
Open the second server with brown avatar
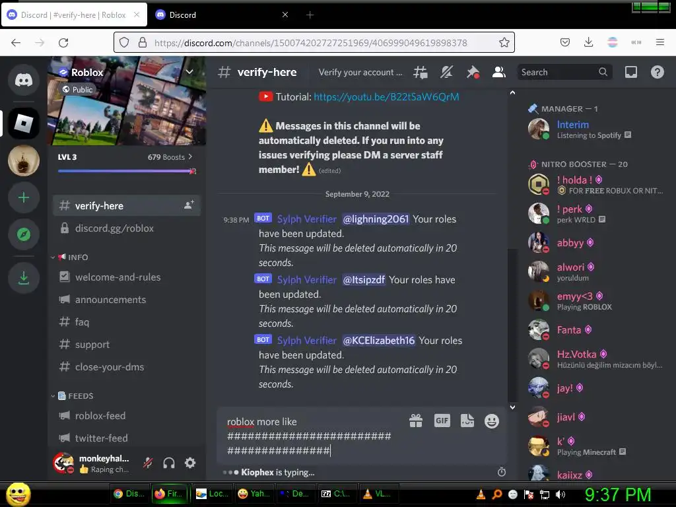[24, 160]
